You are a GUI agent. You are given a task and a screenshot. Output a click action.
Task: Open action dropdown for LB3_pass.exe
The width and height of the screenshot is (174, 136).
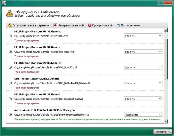pyautogui.click(x=143, y=52)
